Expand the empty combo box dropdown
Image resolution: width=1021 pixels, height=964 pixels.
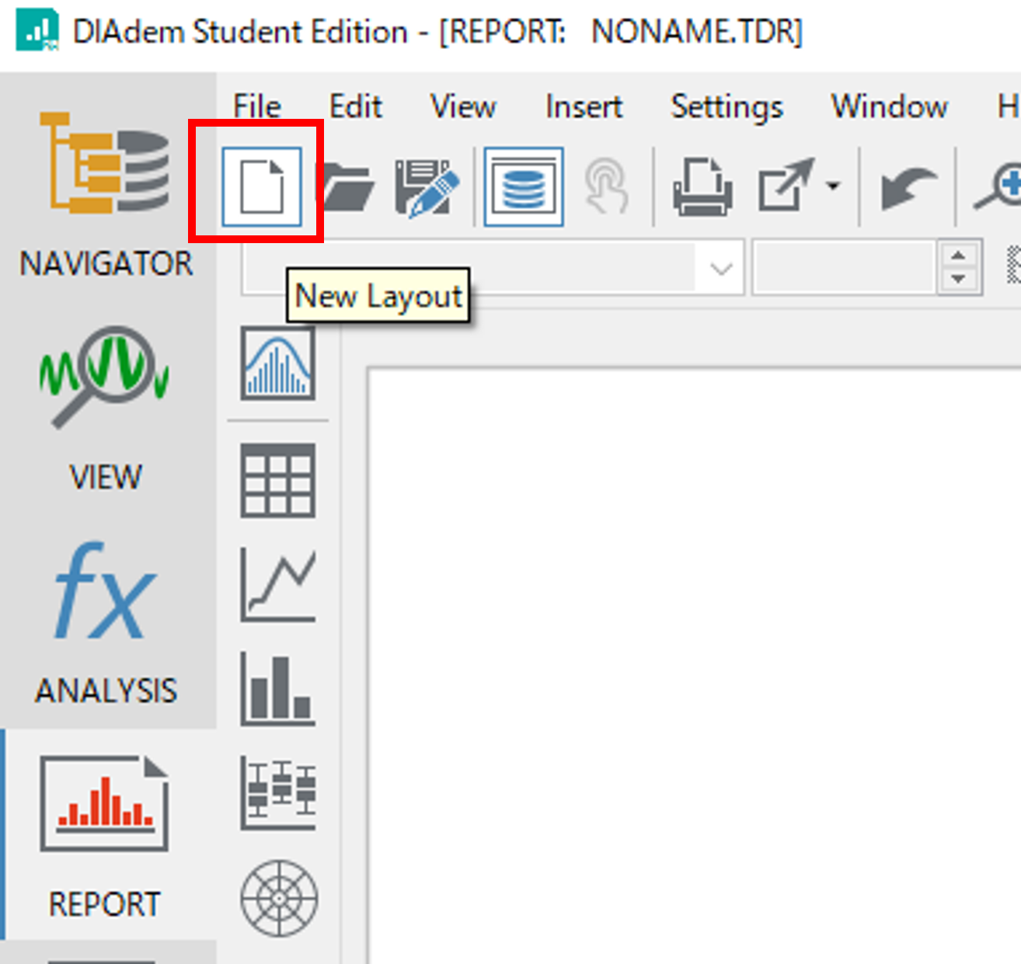coord(721,269)
